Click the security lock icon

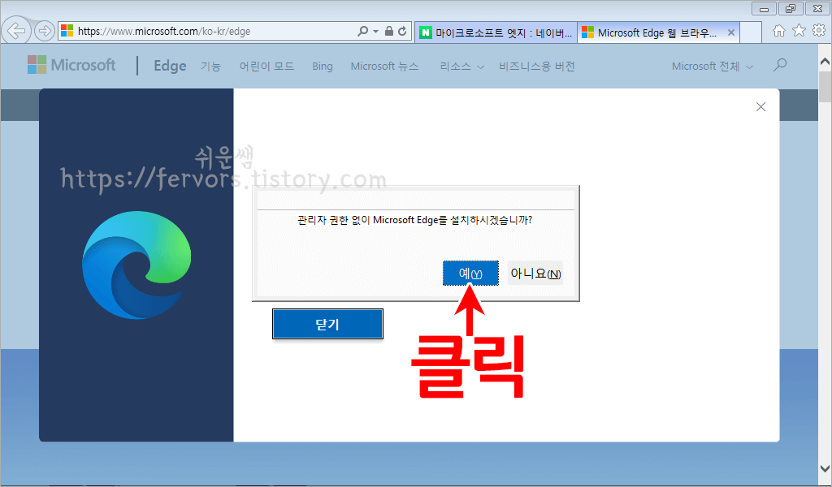[x=389, y=32]
